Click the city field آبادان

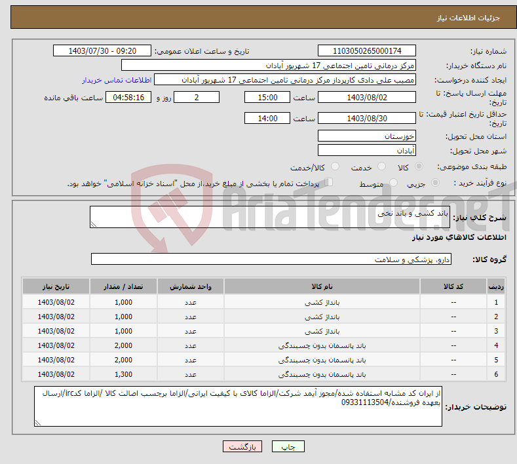tap(367, 150)
